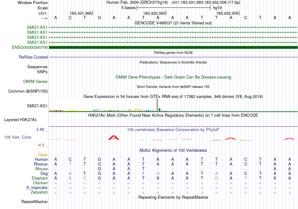Image resolution: width=298 pixels, height=209 pixels.
Task: Click the 183,432,000 coordinate marker
Action: [x=154, y=13]
